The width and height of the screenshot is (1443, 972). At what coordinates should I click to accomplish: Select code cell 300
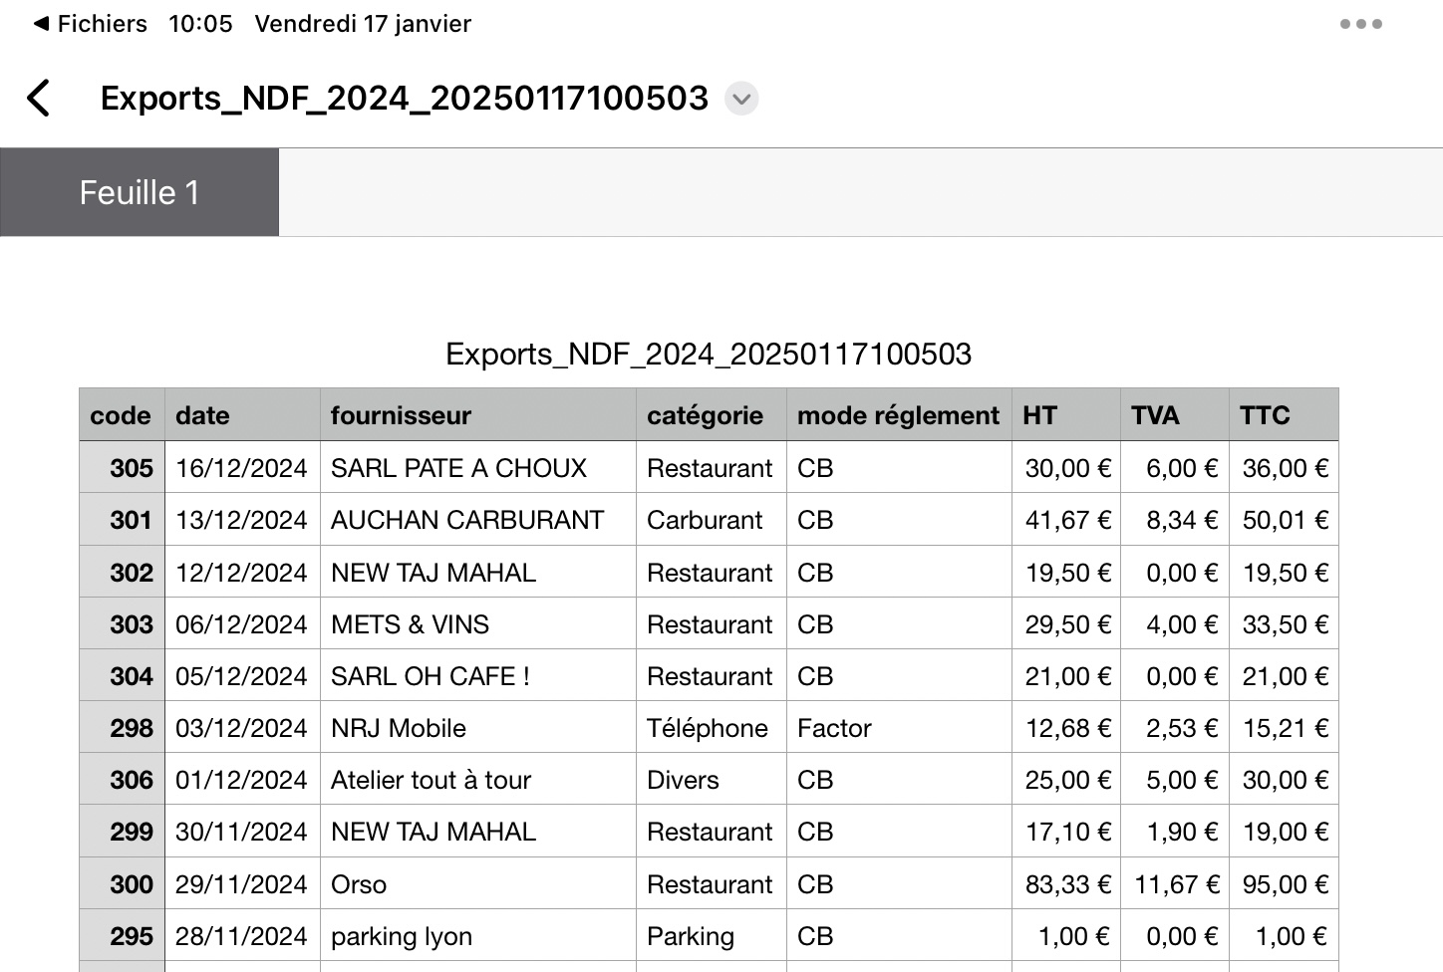(x=123, y=884)
